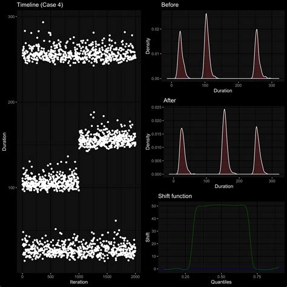Image resolution: width=287 pixels, height=287 pixels.
Task: Click the Duration label under After plot
Action: pyautogui.click(x=224, y=186)
